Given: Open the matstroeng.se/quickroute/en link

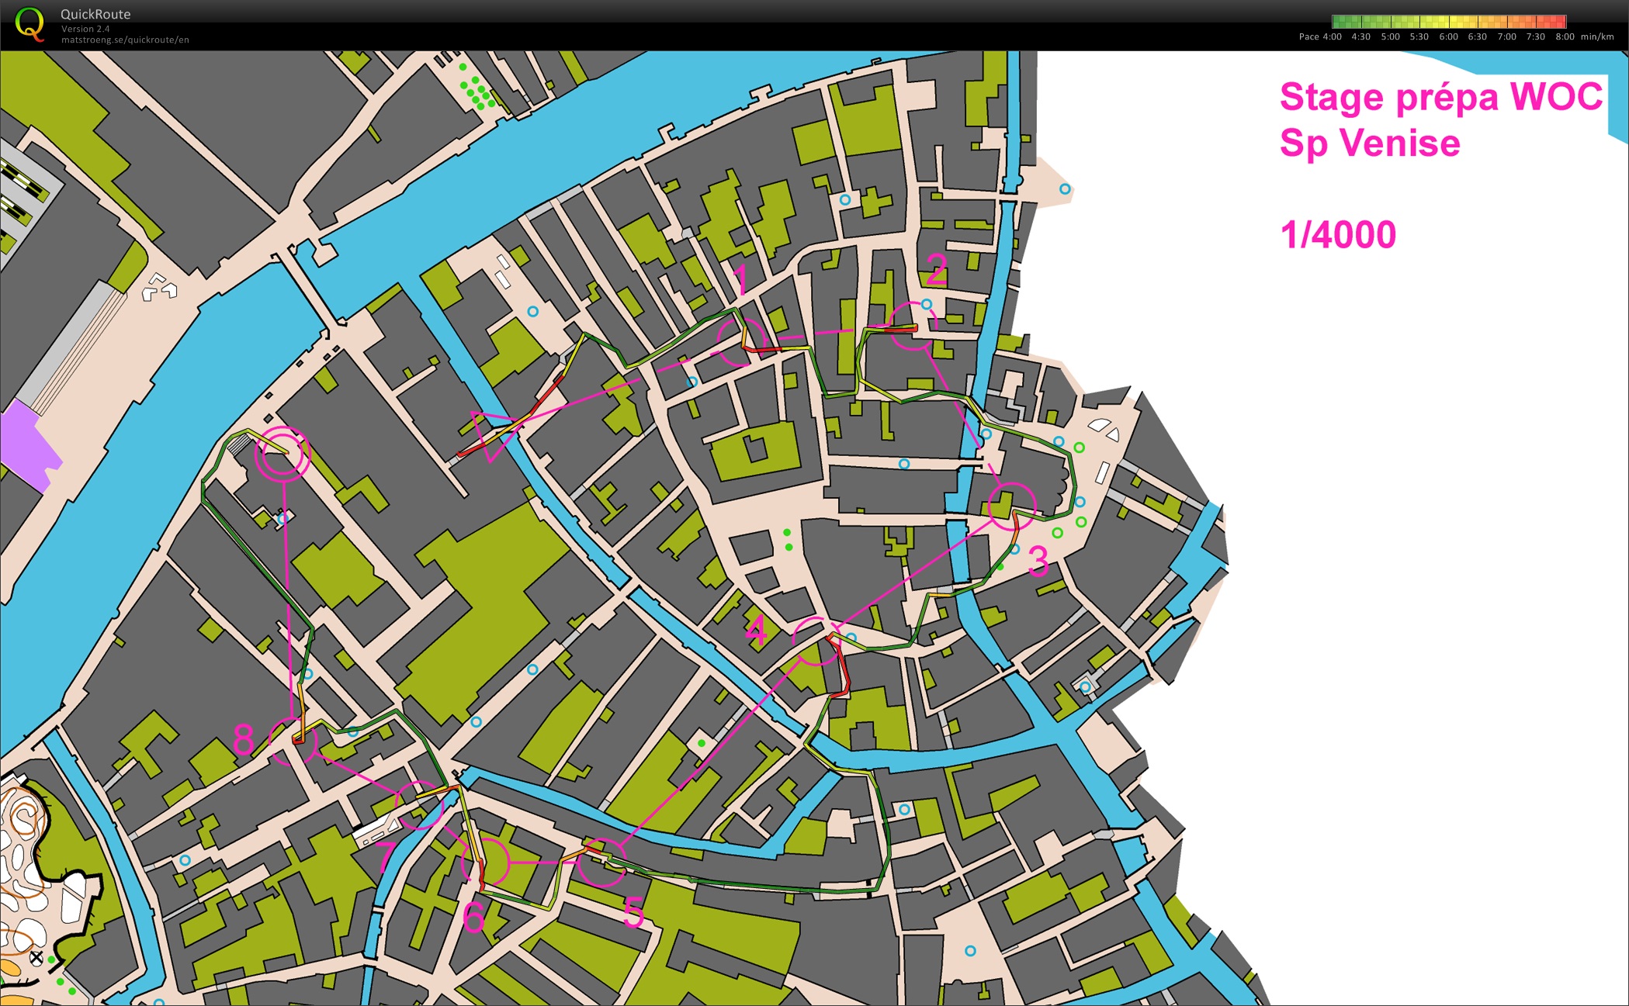Looking at the screenshot, I should tap(125, 40).
